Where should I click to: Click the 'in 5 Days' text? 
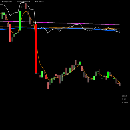point(125,102)
